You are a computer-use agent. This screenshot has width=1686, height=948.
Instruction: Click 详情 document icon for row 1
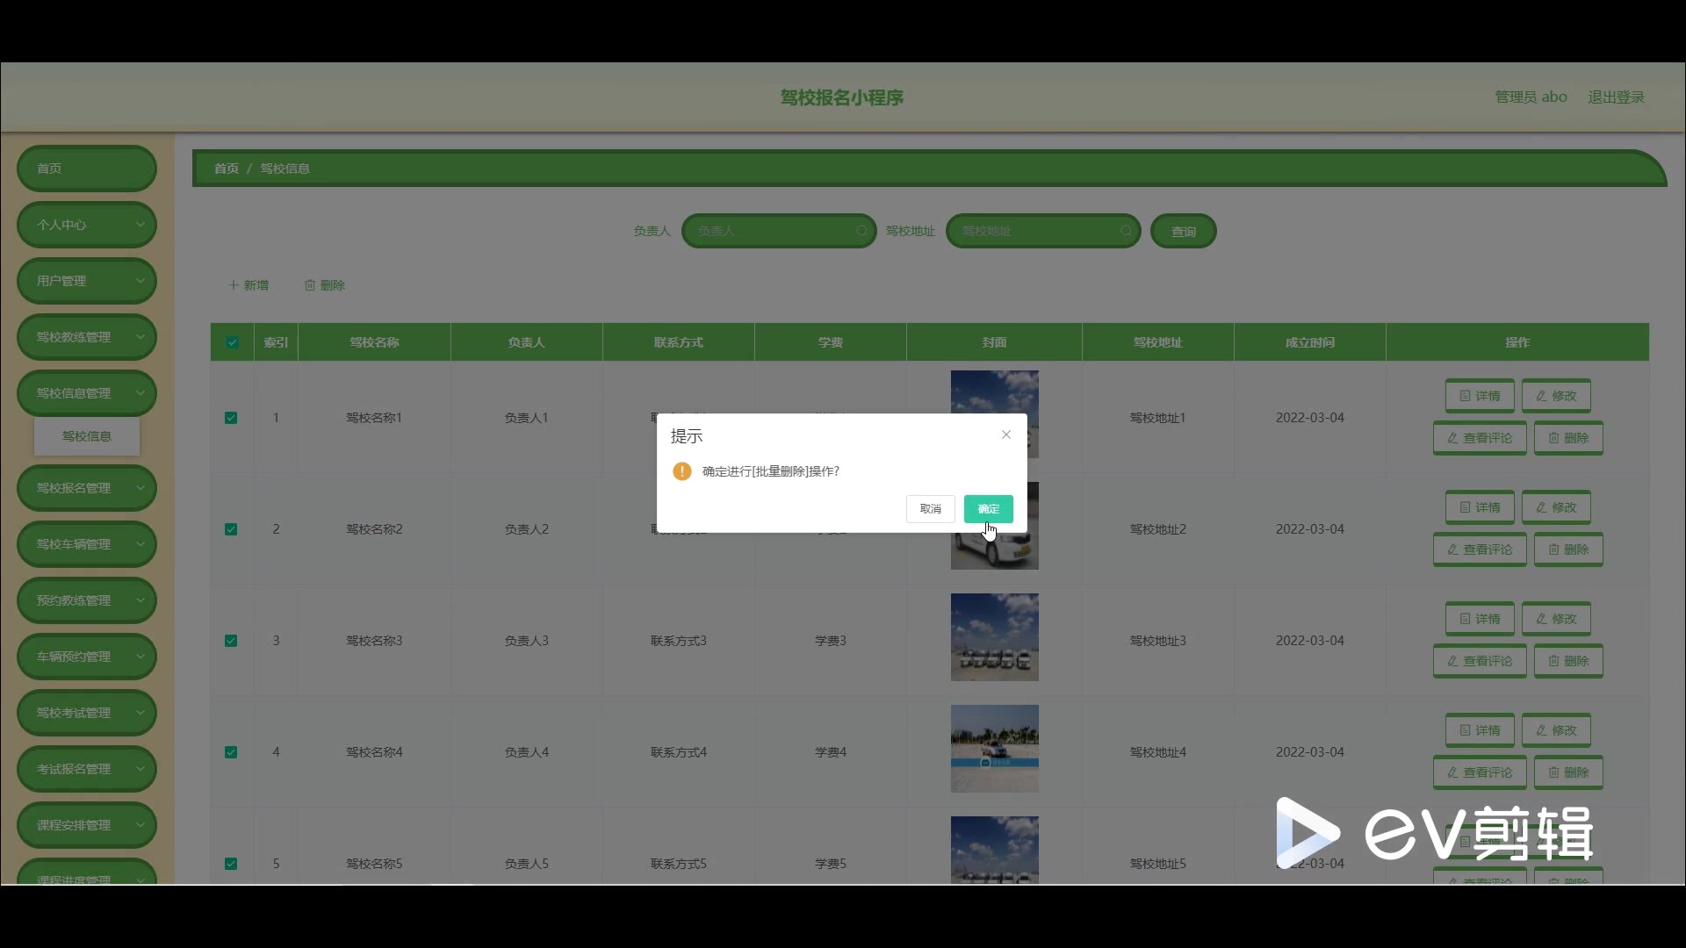1465,396
